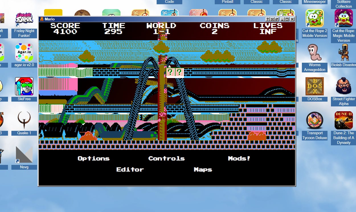Click the Transport Tycoon Deluxe icon
Viewport: 356px width, 212px height.
(x=315, y=126)
